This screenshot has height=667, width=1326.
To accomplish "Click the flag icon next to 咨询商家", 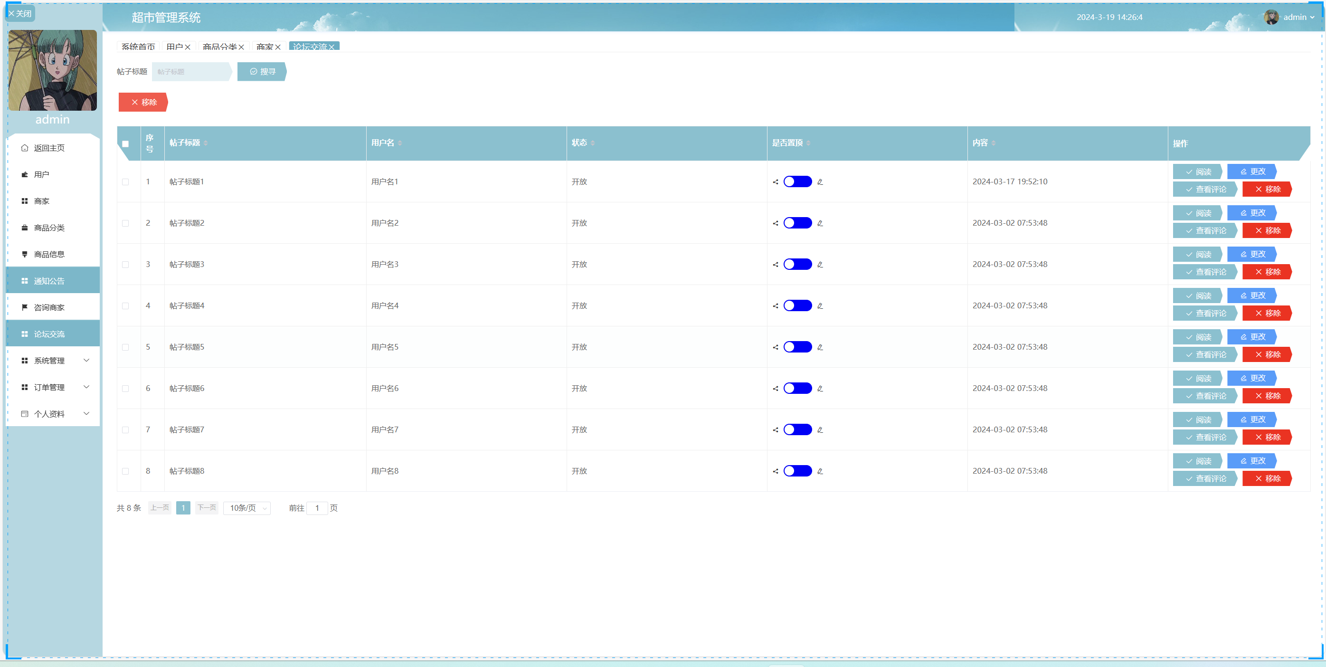I will click(24, 307).
